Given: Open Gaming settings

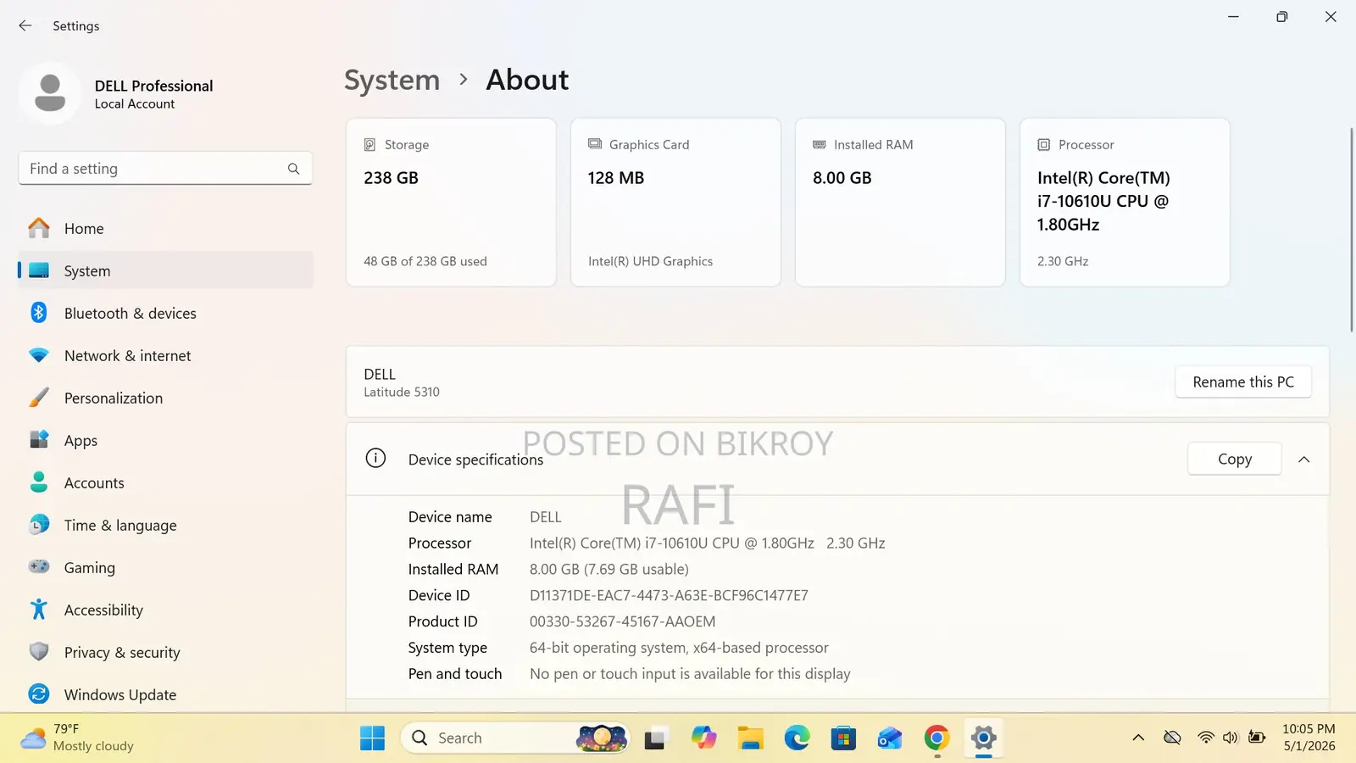Looking at the screenshot, I should [165, 567].
